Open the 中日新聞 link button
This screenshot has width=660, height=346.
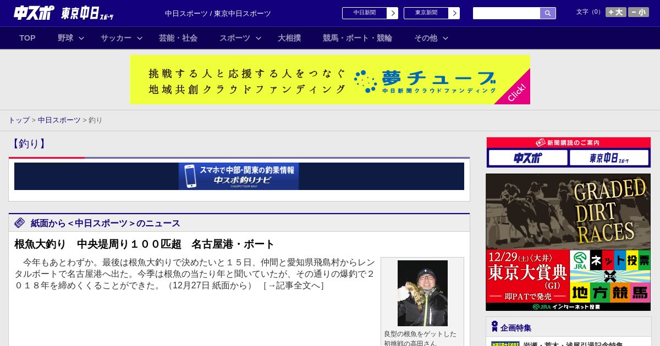pos(365,13)
